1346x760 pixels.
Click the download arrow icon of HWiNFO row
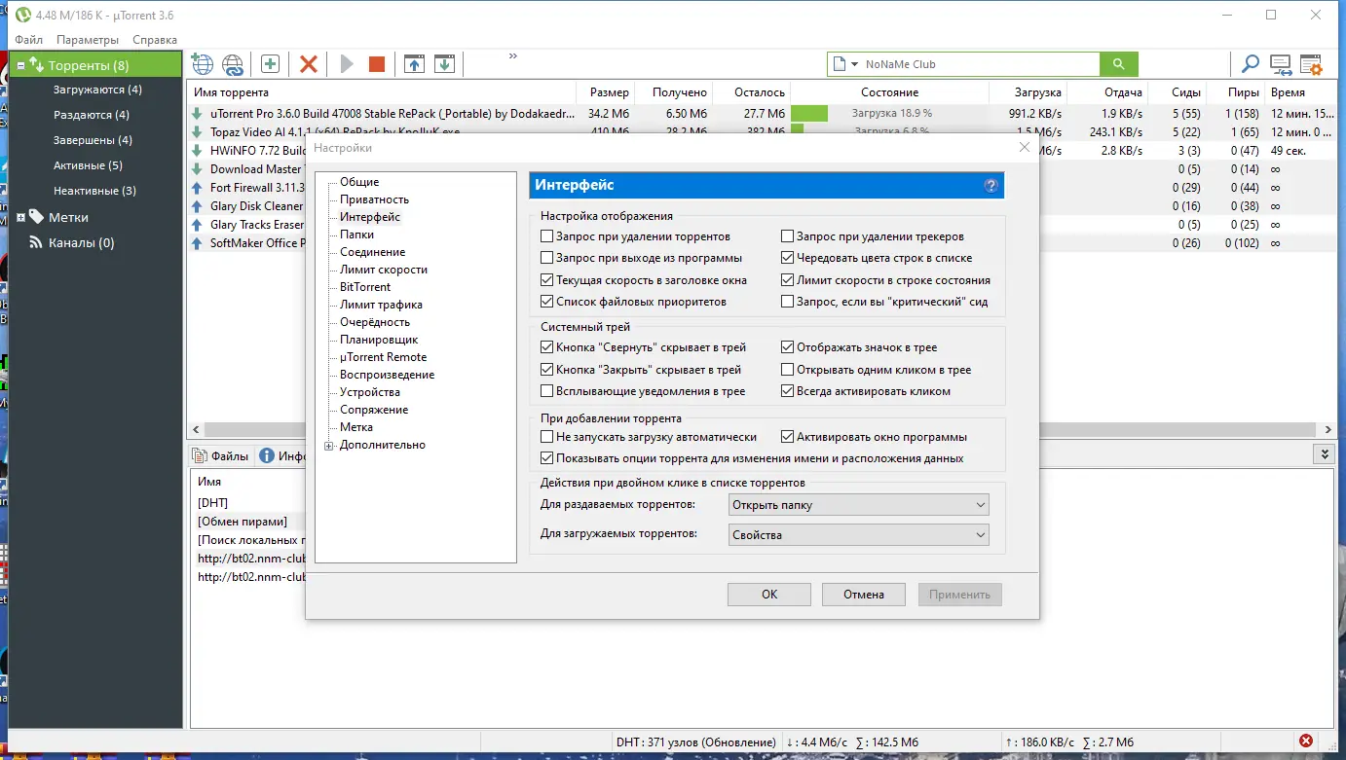[x=197, y=151]
